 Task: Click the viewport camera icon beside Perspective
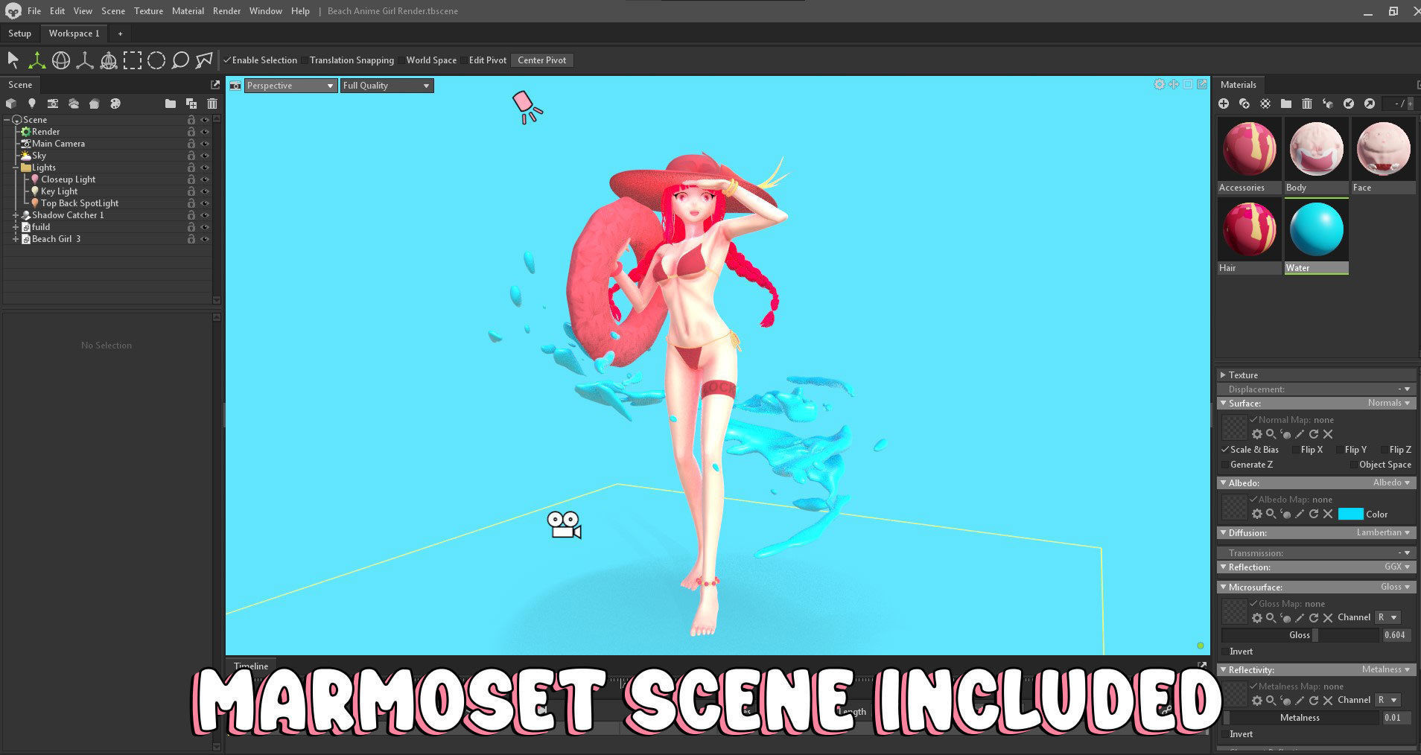[235, 86]
